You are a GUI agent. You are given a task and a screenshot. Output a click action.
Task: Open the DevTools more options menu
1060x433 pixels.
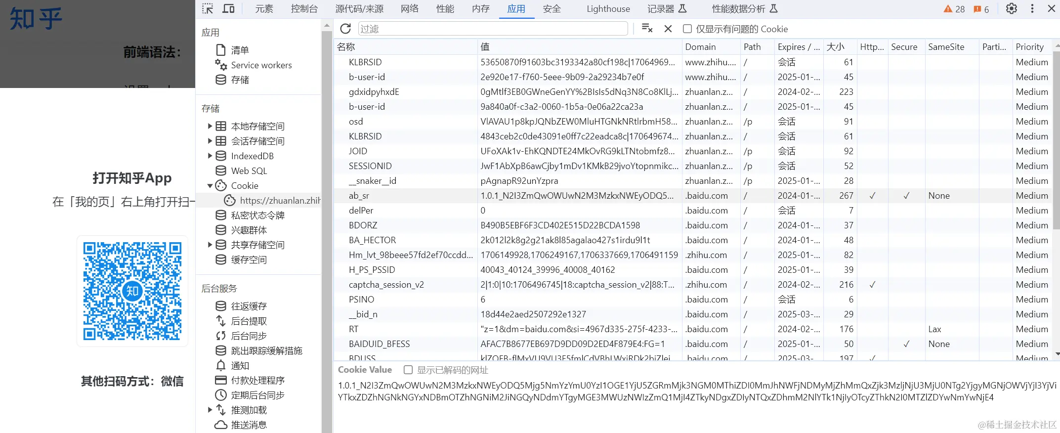point(1032,9)
